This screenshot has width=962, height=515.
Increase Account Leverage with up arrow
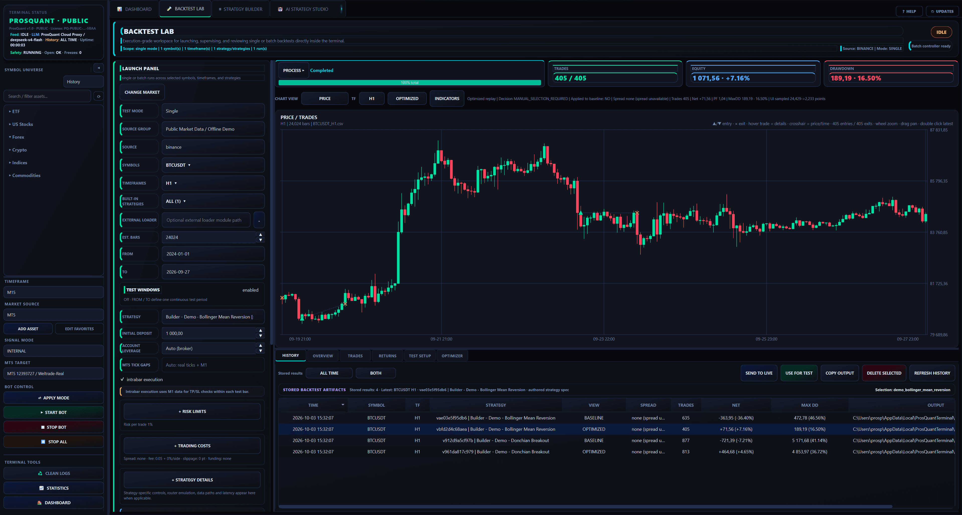pyautogui.click(x=261, y=346)
